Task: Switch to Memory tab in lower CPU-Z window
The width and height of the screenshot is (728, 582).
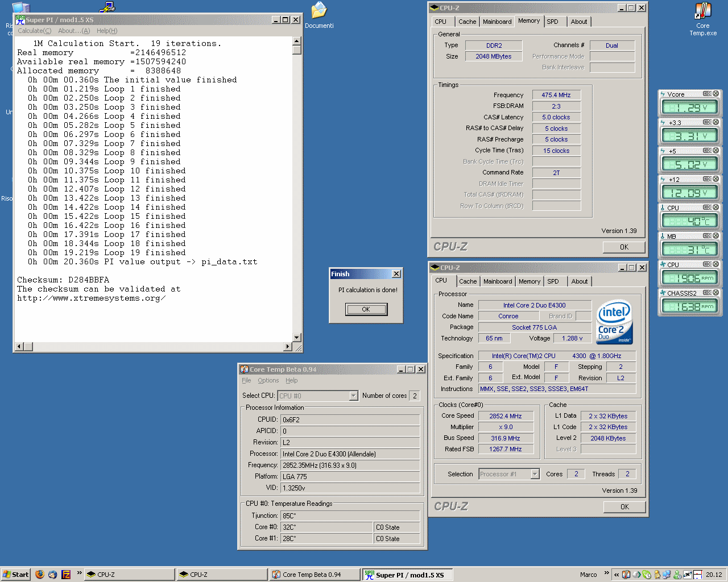Action: tap(530, 281)
